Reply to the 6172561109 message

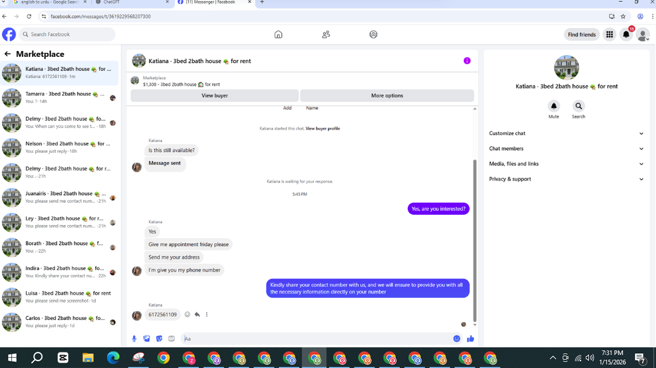pos(197,315)
